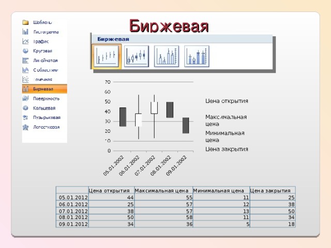The height and width of the screenshot is (248, 331).
Task: Click the Цена открытия legend entry
Action: [227, 101]
